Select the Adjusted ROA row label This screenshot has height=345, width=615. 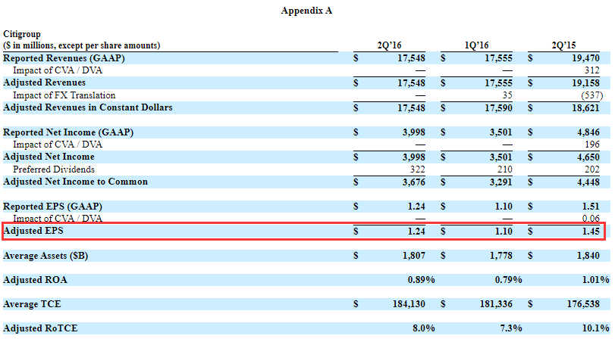[36, 280]
